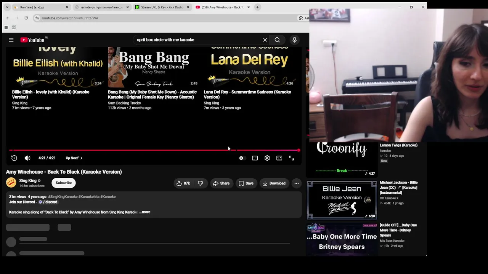Open the #SingKingKaraoke hashtag

click(x=63, y=197)
